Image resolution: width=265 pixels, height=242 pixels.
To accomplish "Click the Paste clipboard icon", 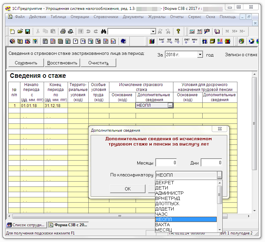I will click(x=53, y=32).
